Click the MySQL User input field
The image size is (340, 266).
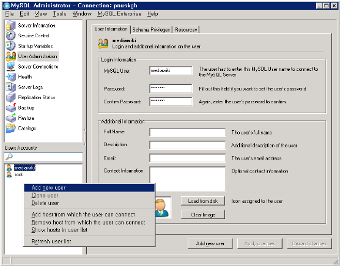tap(171, 71)
